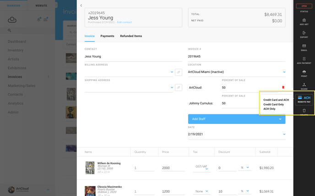Edit ArtCloud percent of sale field
Viewport: 315px width, 196px height.
250,88
